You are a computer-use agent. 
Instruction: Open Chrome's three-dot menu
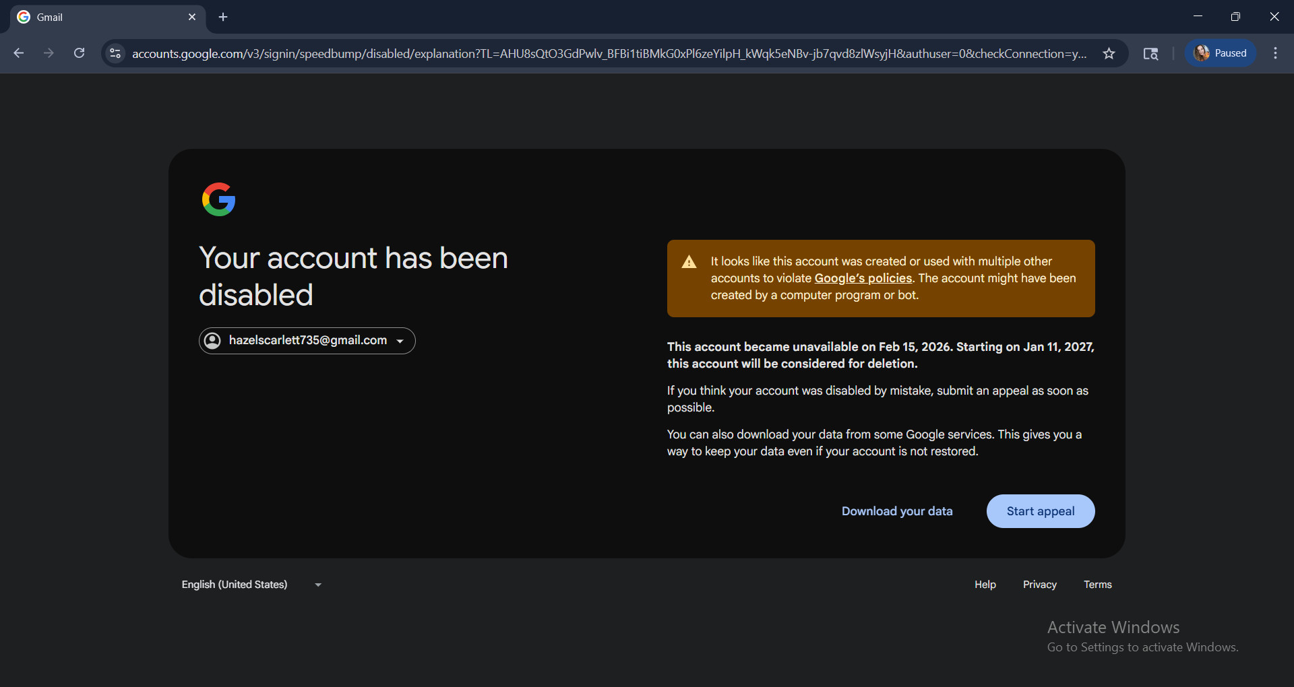click(1275, 53)
